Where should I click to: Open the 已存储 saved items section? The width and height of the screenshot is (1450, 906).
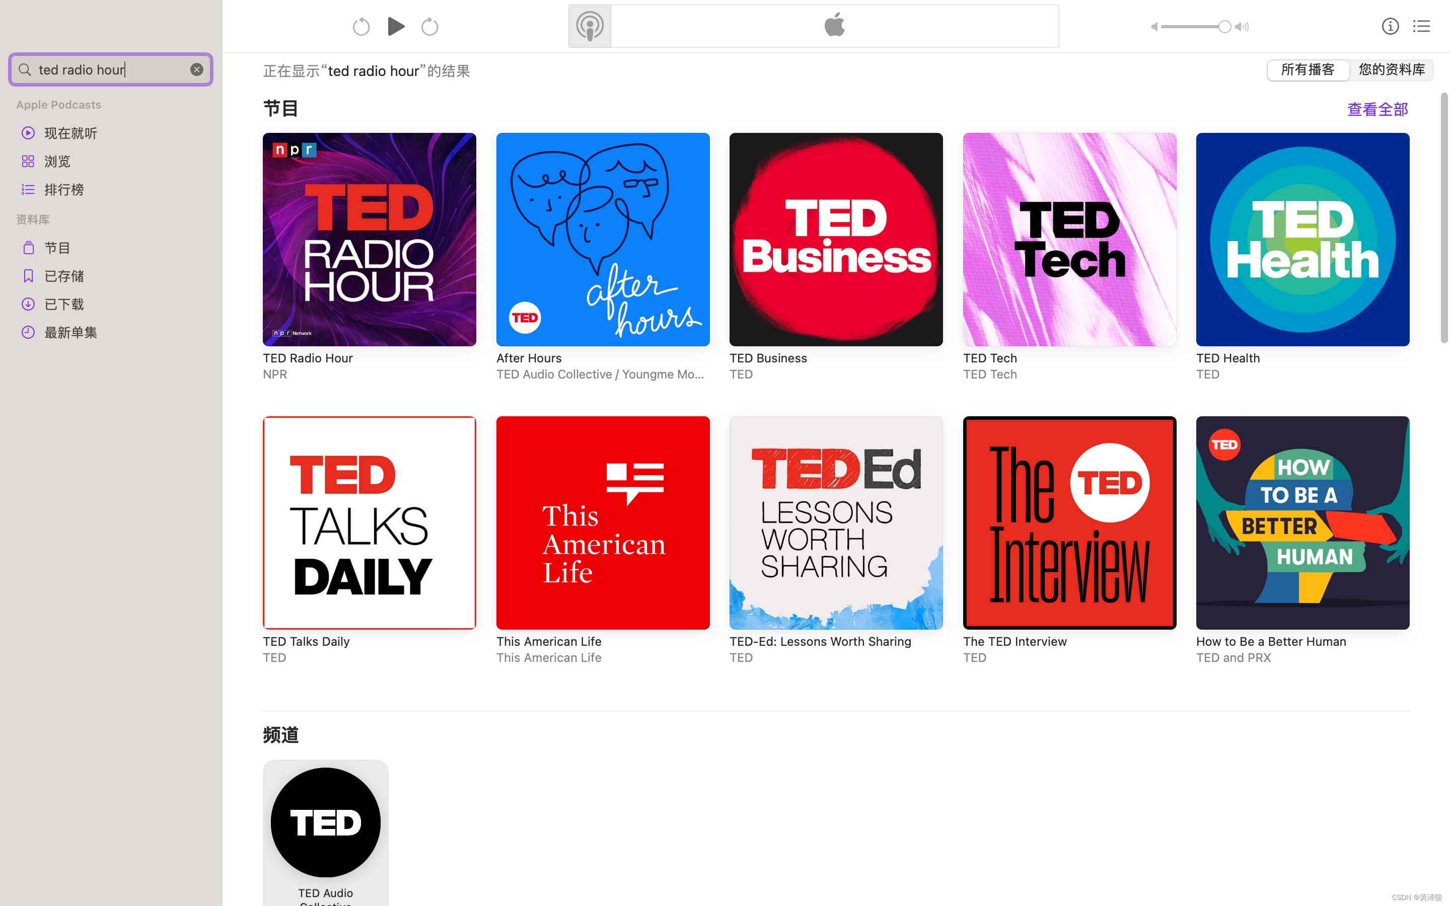(63, 276)
